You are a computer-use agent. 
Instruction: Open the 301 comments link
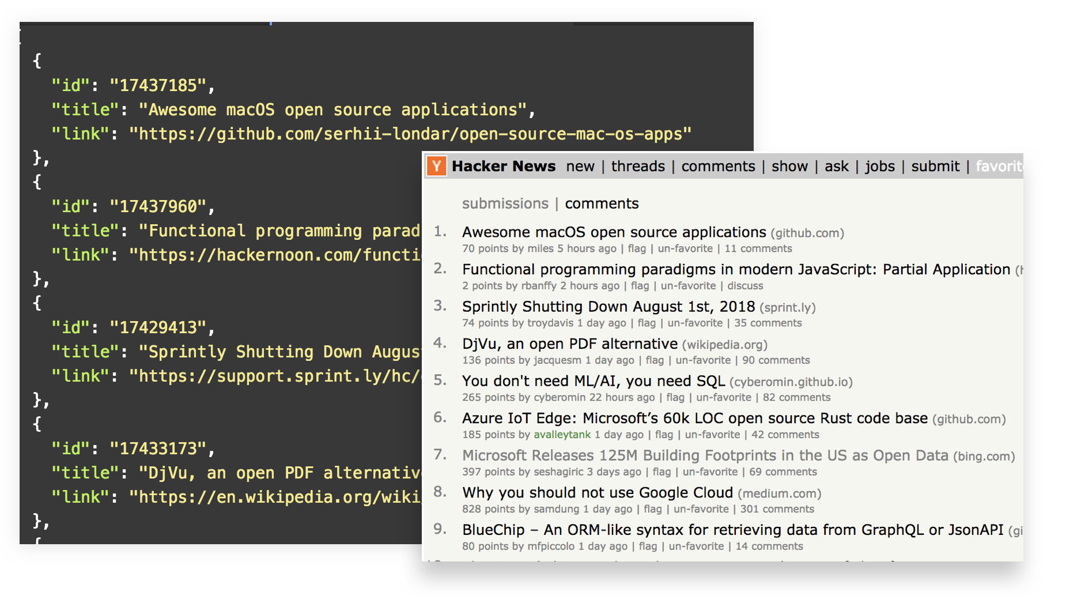(x=777, y=509)
